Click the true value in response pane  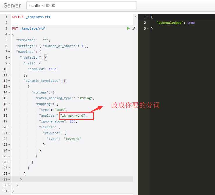191,23
